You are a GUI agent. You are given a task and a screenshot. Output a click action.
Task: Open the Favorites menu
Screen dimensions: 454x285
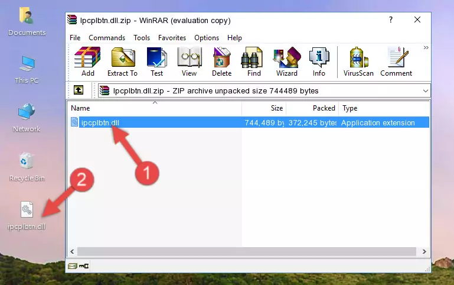pyautogui.click(x=172, y=38)
